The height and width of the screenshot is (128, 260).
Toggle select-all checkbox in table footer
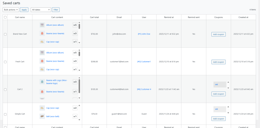(5, 127)
